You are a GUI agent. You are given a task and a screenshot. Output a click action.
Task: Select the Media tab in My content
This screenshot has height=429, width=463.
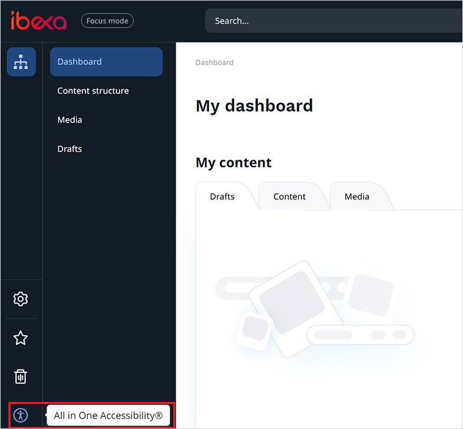pyautogui.click(x=357, y=196)
